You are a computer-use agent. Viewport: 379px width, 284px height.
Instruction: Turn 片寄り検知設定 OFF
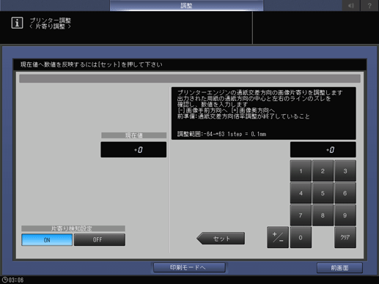tap(100, 240)
